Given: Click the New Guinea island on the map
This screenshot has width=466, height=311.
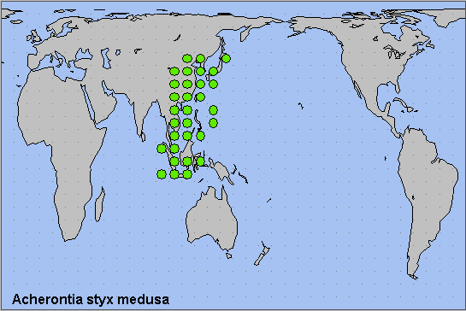Looking at the screenshot, I should point(221,172).
